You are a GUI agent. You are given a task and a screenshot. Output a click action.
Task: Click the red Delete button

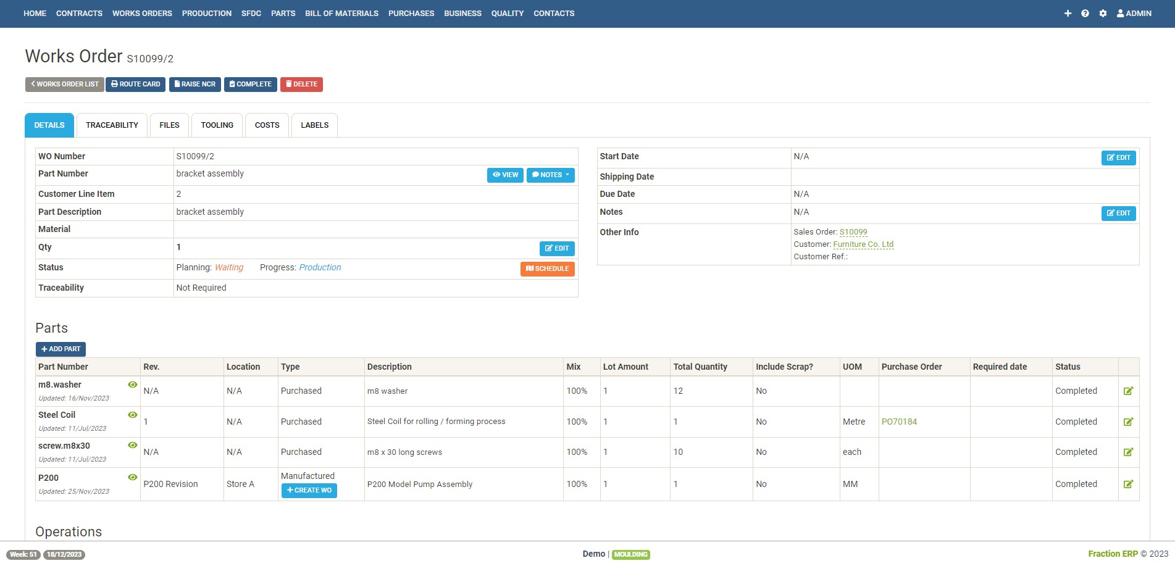(301, 85)
